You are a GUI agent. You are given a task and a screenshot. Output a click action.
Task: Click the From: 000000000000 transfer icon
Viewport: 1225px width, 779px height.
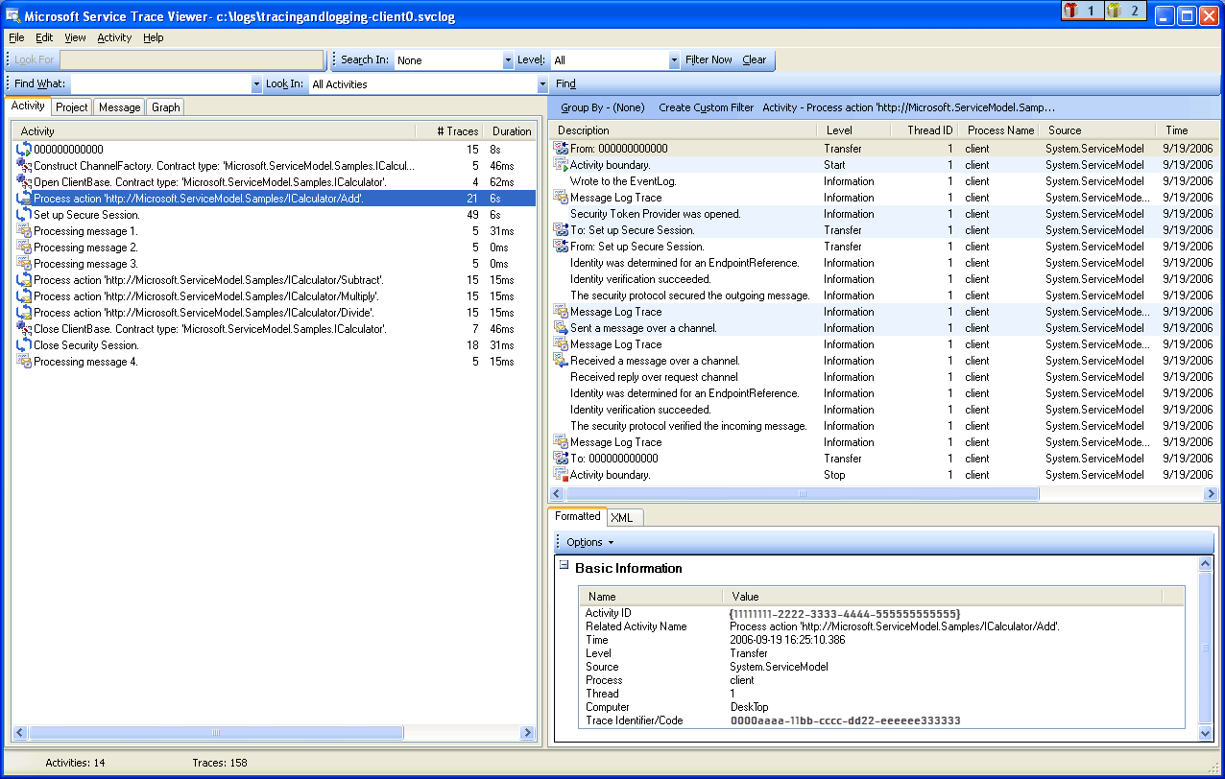click(x=562, y=148)
